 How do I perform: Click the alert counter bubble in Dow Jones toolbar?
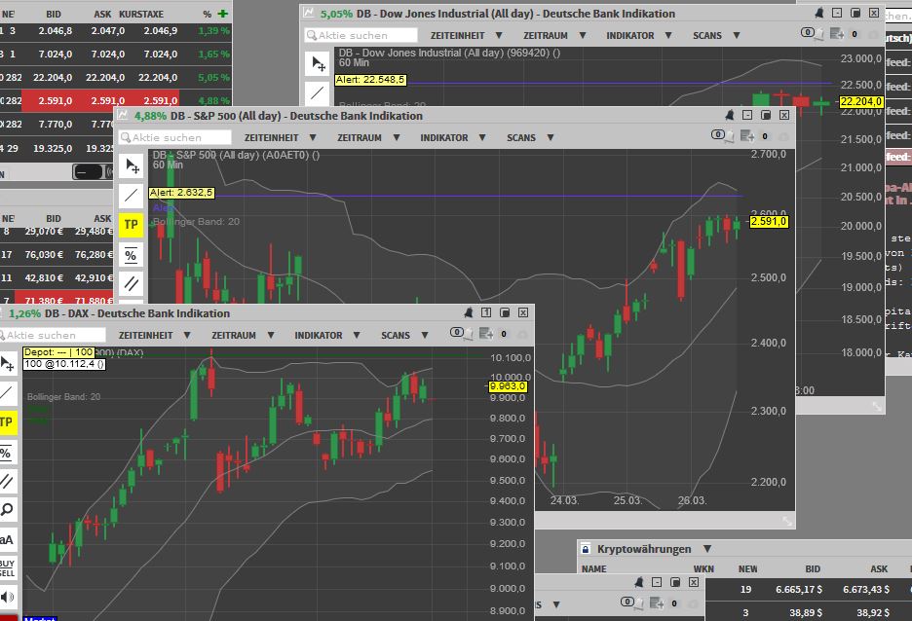click(808, 32)
